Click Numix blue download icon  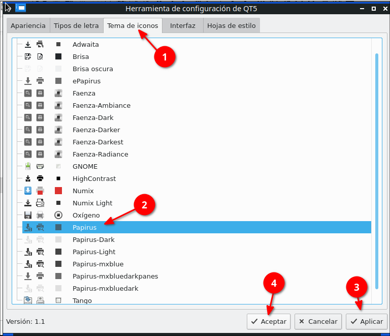click(28, 191)
